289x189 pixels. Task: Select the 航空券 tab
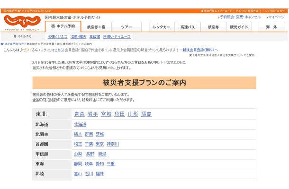[213, 27]
